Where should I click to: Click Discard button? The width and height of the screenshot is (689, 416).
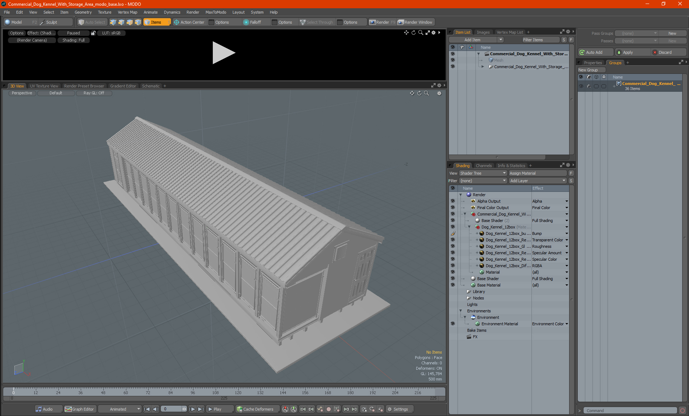[x=669, y=52]
